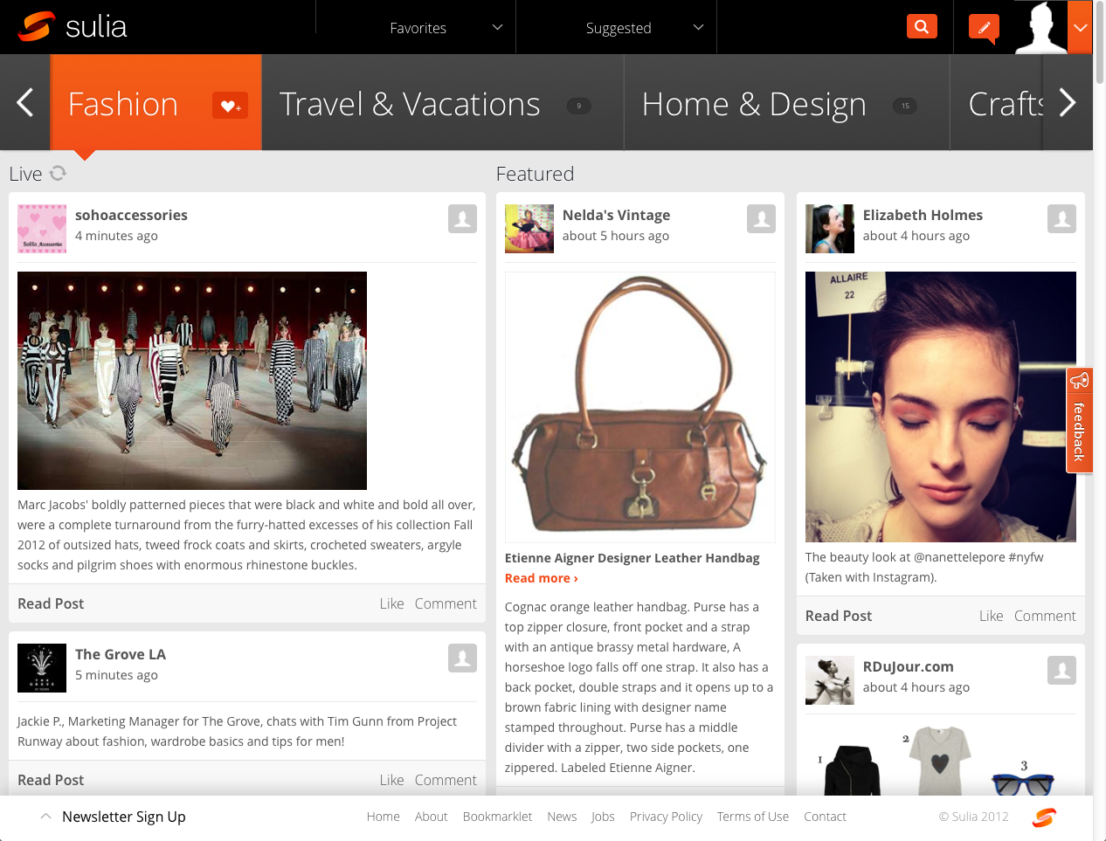The width and height of the screenshot is (1106, 841).
Task: Open search with the orange magnifier icon
Action: point(922,26)
